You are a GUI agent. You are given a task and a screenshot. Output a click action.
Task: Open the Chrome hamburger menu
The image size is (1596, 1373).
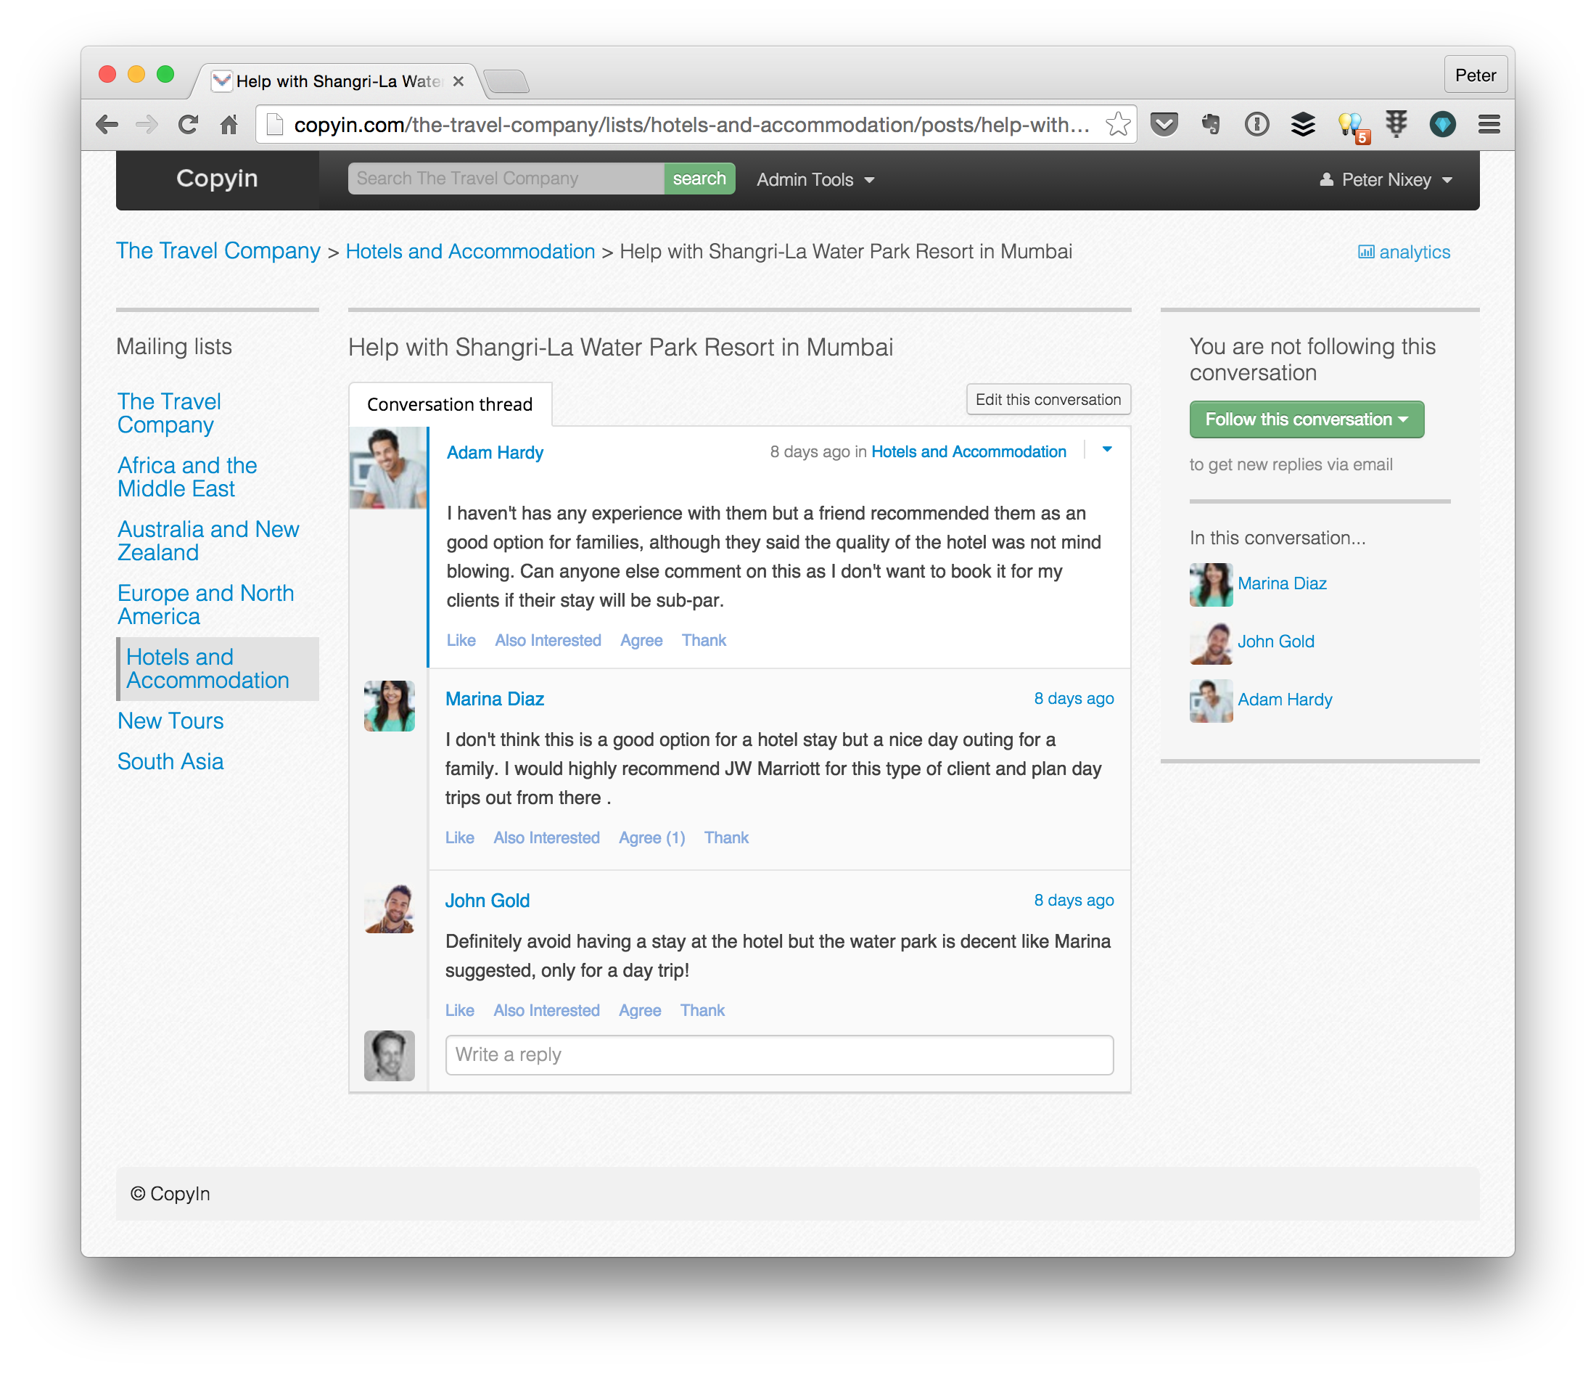(x=1489, y=125)
